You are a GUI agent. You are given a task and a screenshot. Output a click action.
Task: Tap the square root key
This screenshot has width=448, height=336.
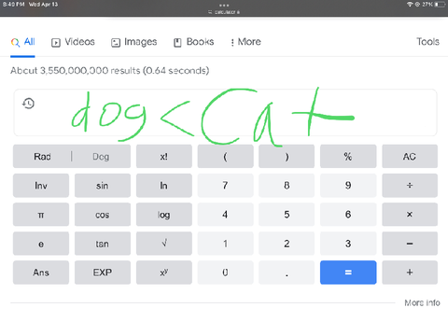pyautogui.click(x=164, y=244)
